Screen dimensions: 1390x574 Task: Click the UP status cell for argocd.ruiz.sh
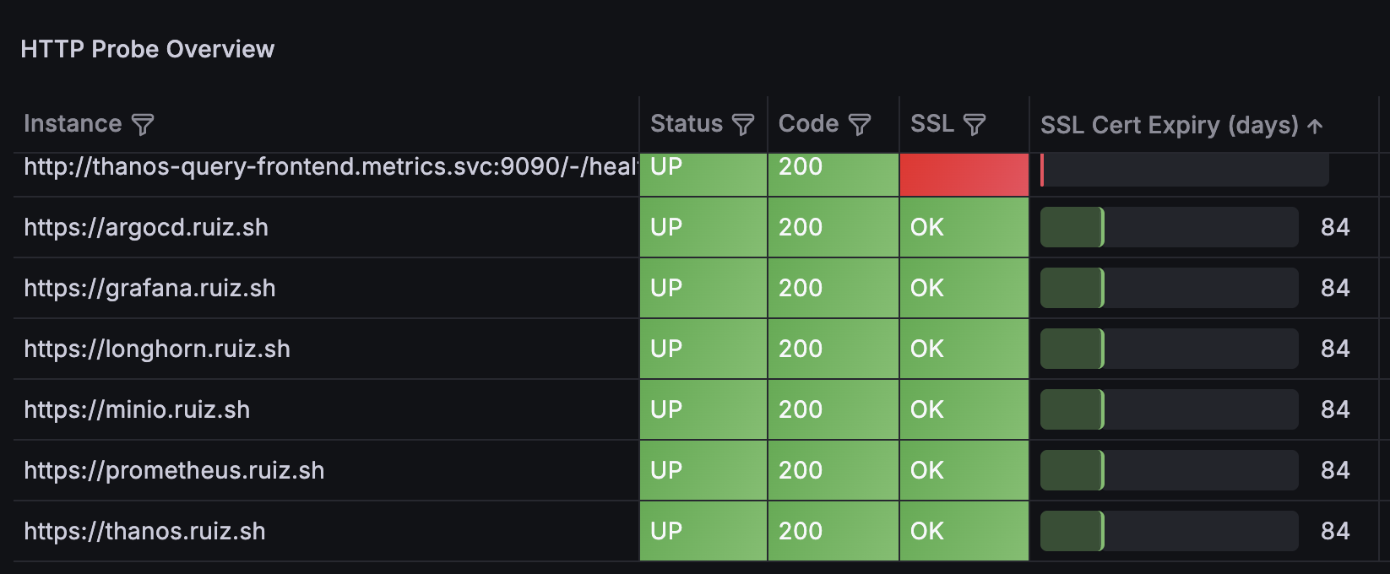click(703, 227)
